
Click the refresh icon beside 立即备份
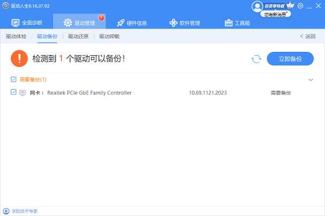(x=256, y=59)
